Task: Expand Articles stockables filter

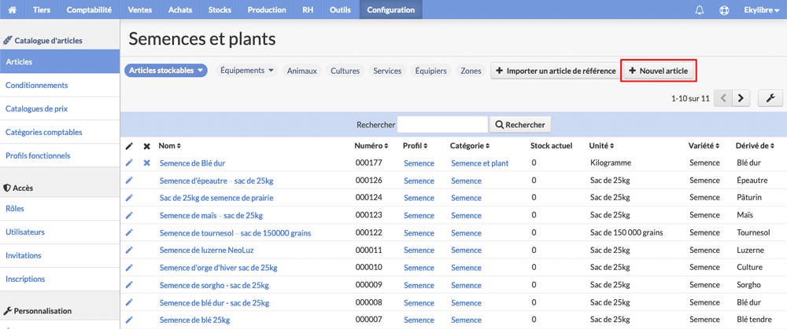Action: coord(165,71)
